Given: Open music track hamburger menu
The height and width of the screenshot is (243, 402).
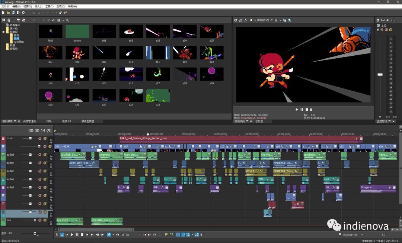Looking at the screenshot, I should [x=3, y=138].
